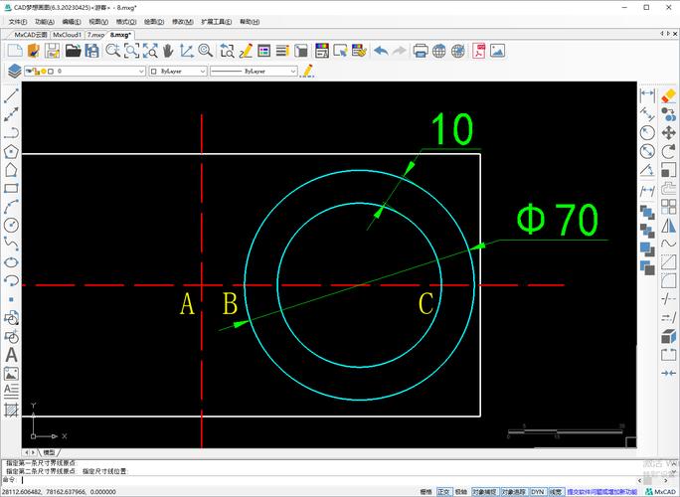Select the Ellipse drawing tool
Viewport: 680px width, 497px height.
[x=11, y=262]
